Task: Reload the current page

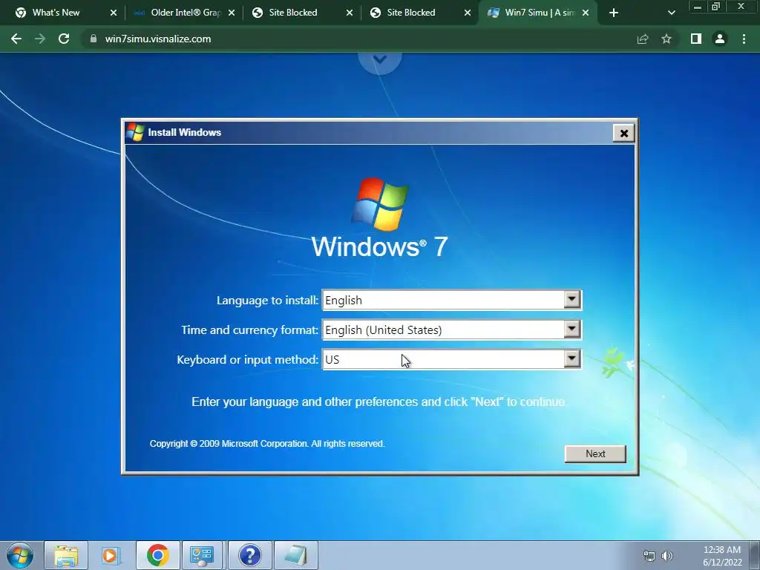Action: point(64,39)
